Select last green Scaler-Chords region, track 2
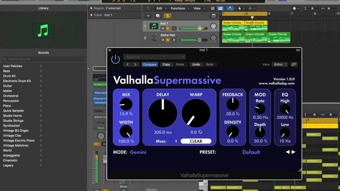Screen dimensions: 340x191 (279, 38)
